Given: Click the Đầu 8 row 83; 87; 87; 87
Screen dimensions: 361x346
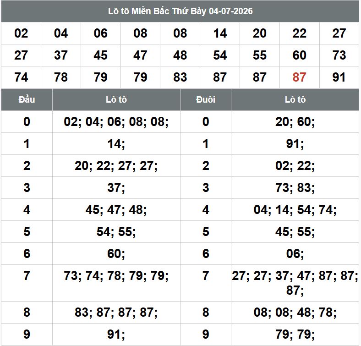Looking at the screenshot, I should [x=116, y=313].
